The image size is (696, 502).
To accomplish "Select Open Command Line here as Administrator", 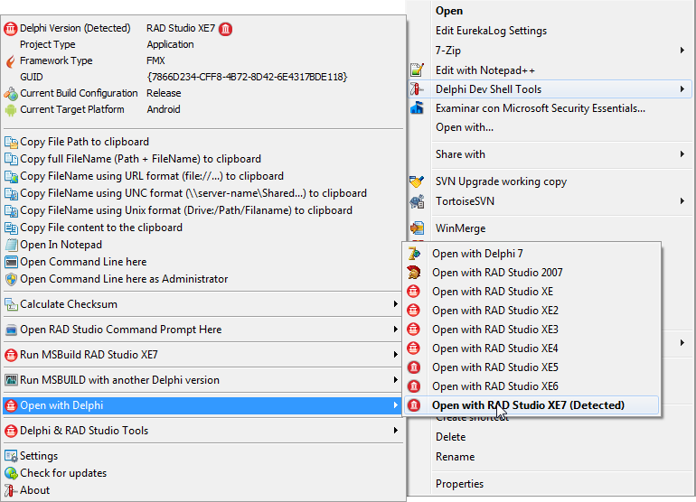I will (x=124, y=279).
